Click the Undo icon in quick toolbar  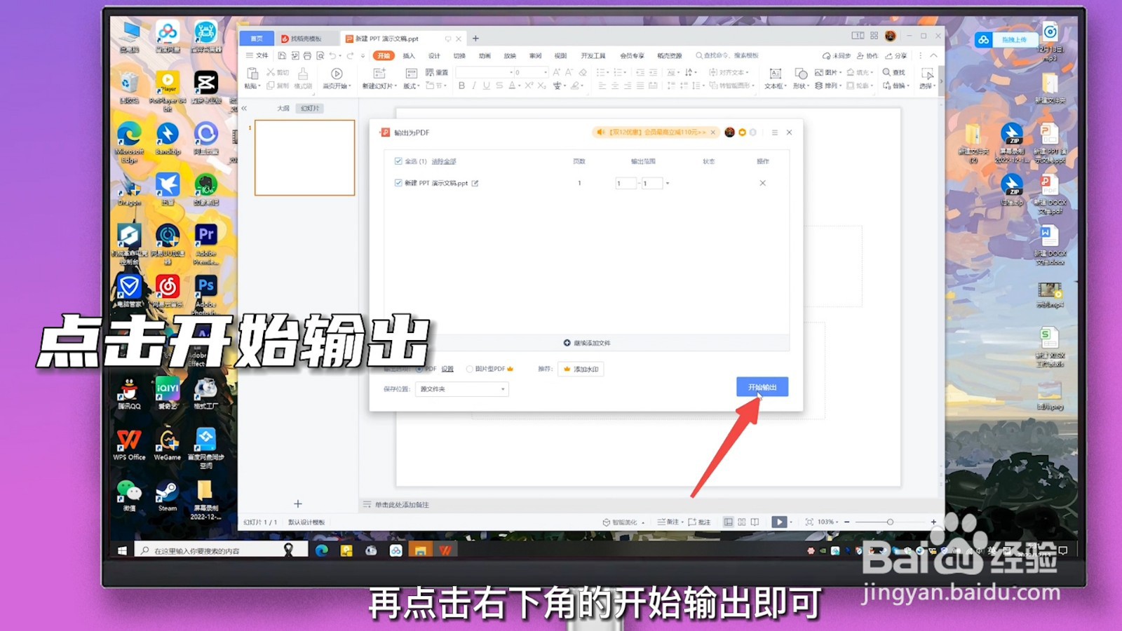pos(332,55)
